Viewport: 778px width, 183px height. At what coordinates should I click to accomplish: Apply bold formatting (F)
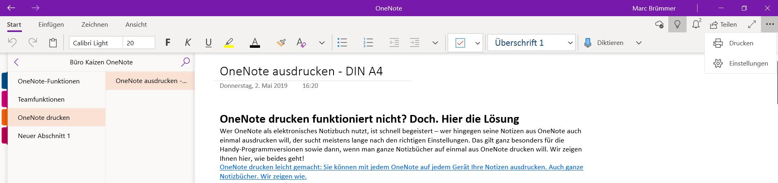pyautogui.click(x=168, y=43)
